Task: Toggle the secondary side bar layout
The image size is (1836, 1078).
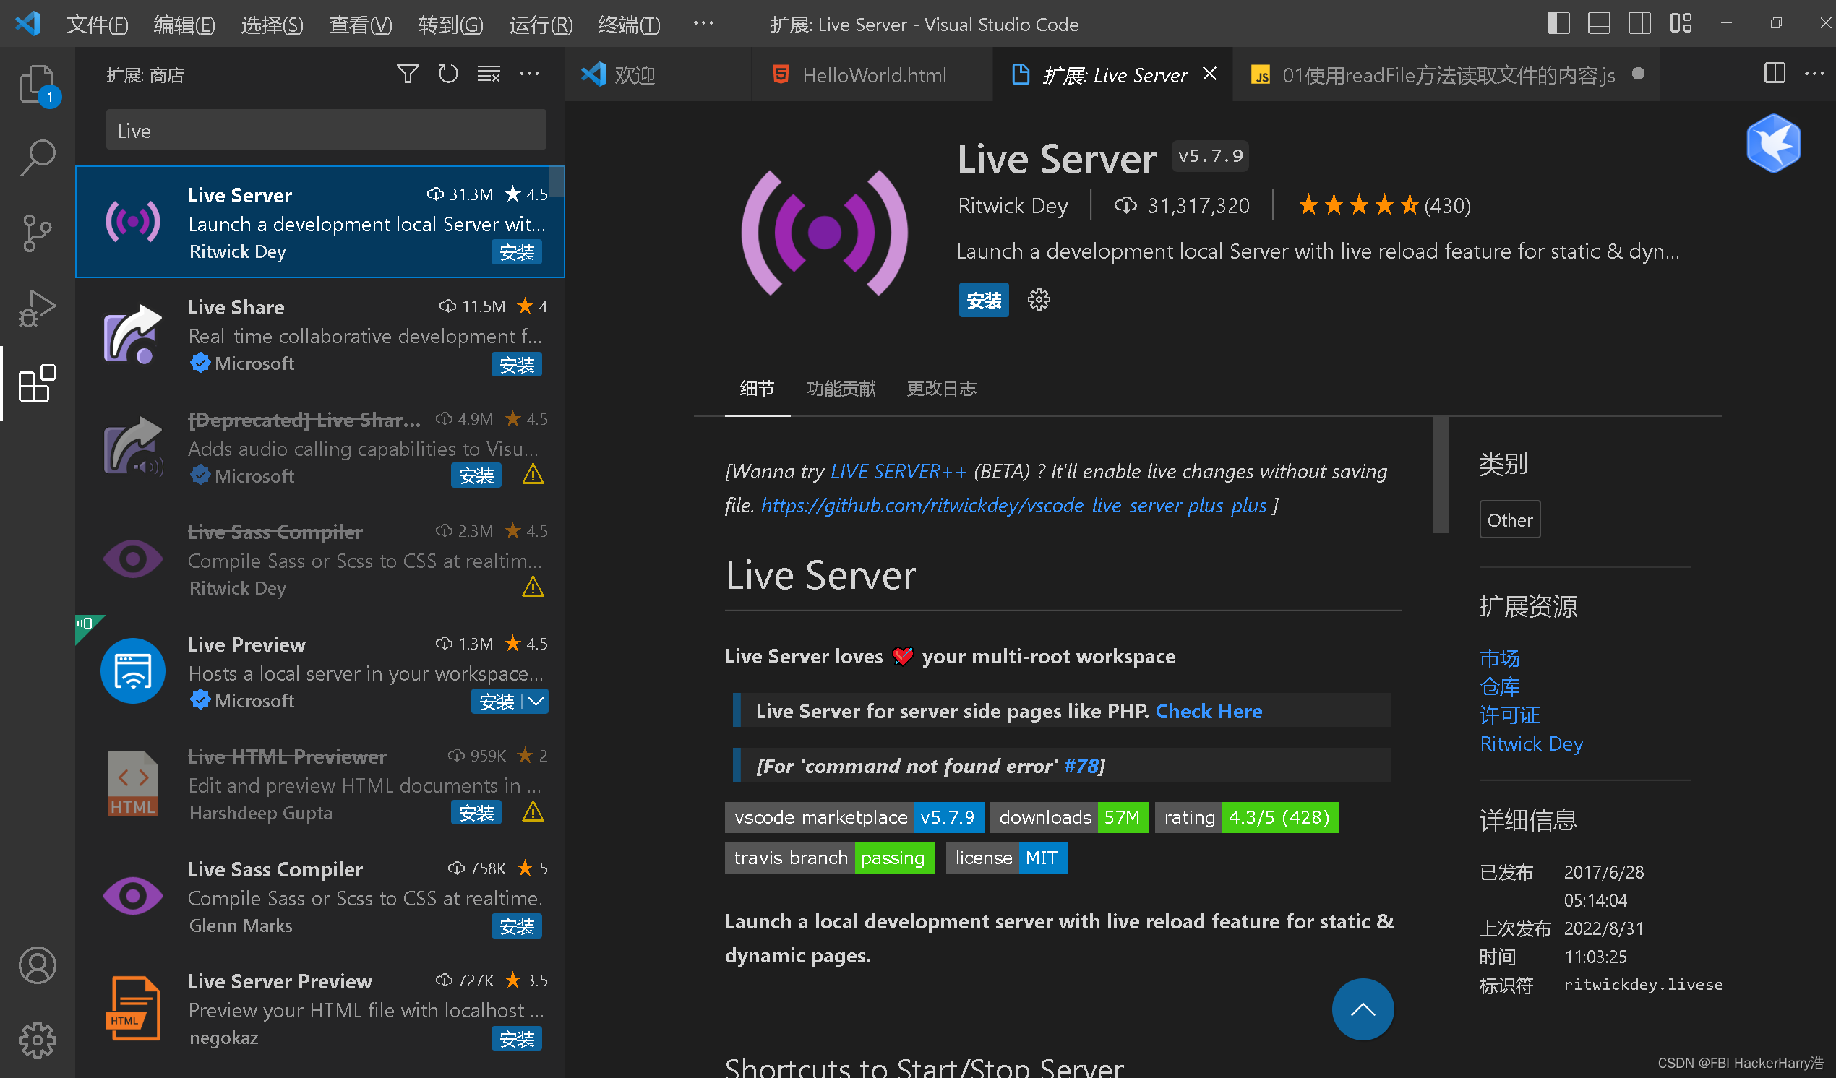Action: point(1639,23)
